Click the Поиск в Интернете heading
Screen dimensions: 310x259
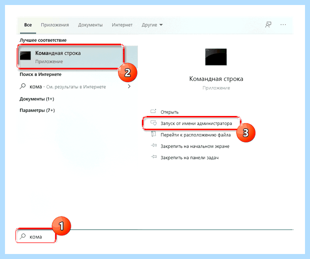tap(40, 74)
